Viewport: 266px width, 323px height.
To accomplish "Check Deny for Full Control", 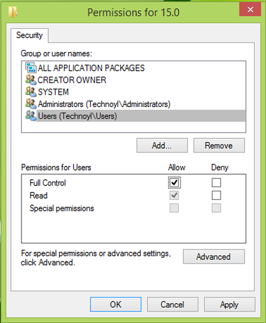I will click(x=216, y=183).
